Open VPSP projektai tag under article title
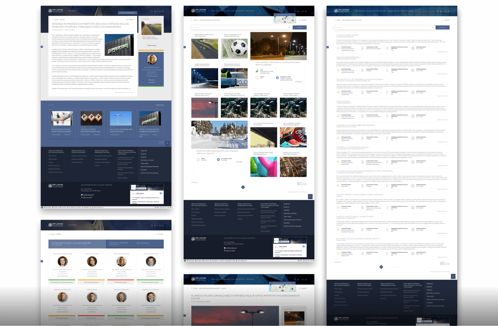 click(x=57, y=30)
